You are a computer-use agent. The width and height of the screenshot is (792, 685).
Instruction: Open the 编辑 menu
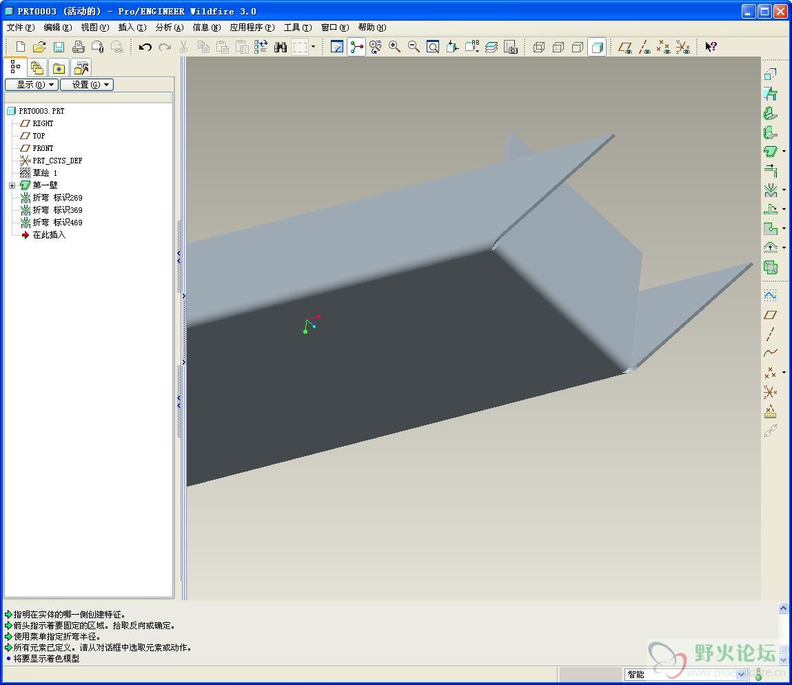coord(58,28)
